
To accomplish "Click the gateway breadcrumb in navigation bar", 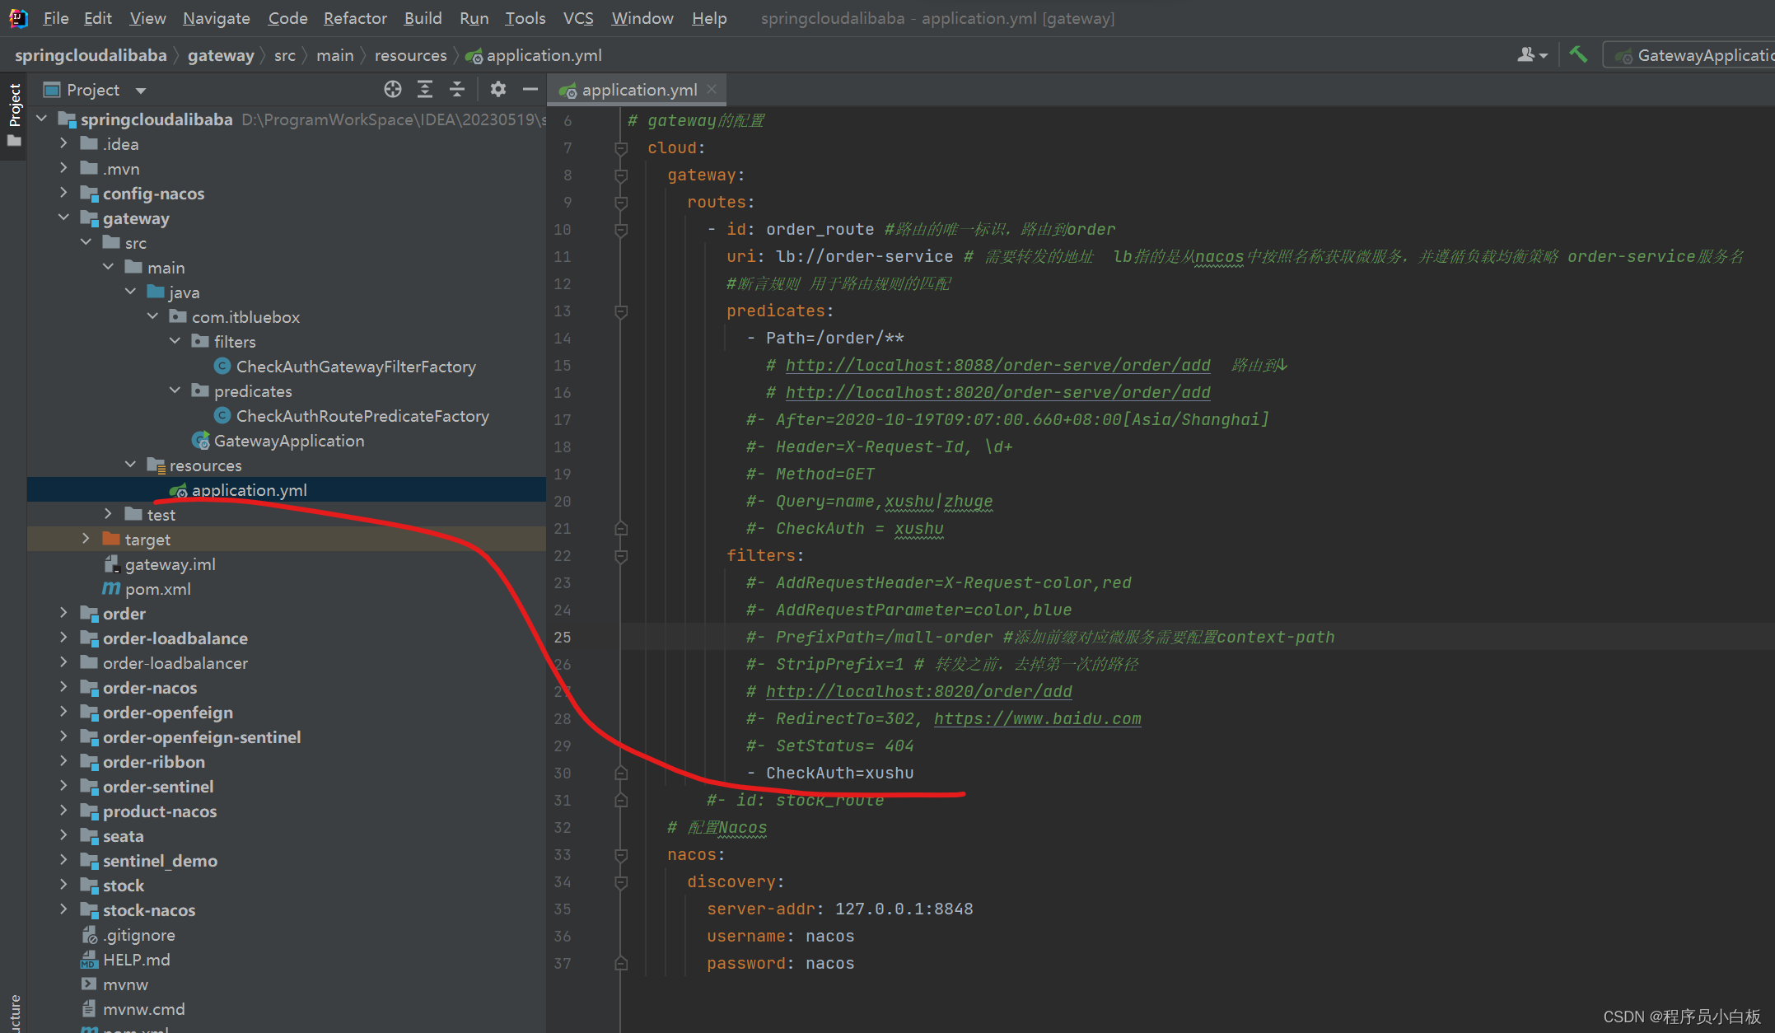I will point(220,55).
